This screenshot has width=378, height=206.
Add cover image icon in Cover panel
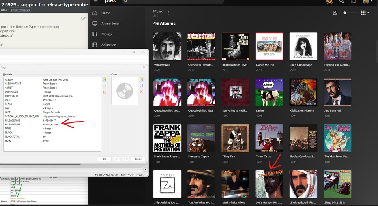pos(141,79)
